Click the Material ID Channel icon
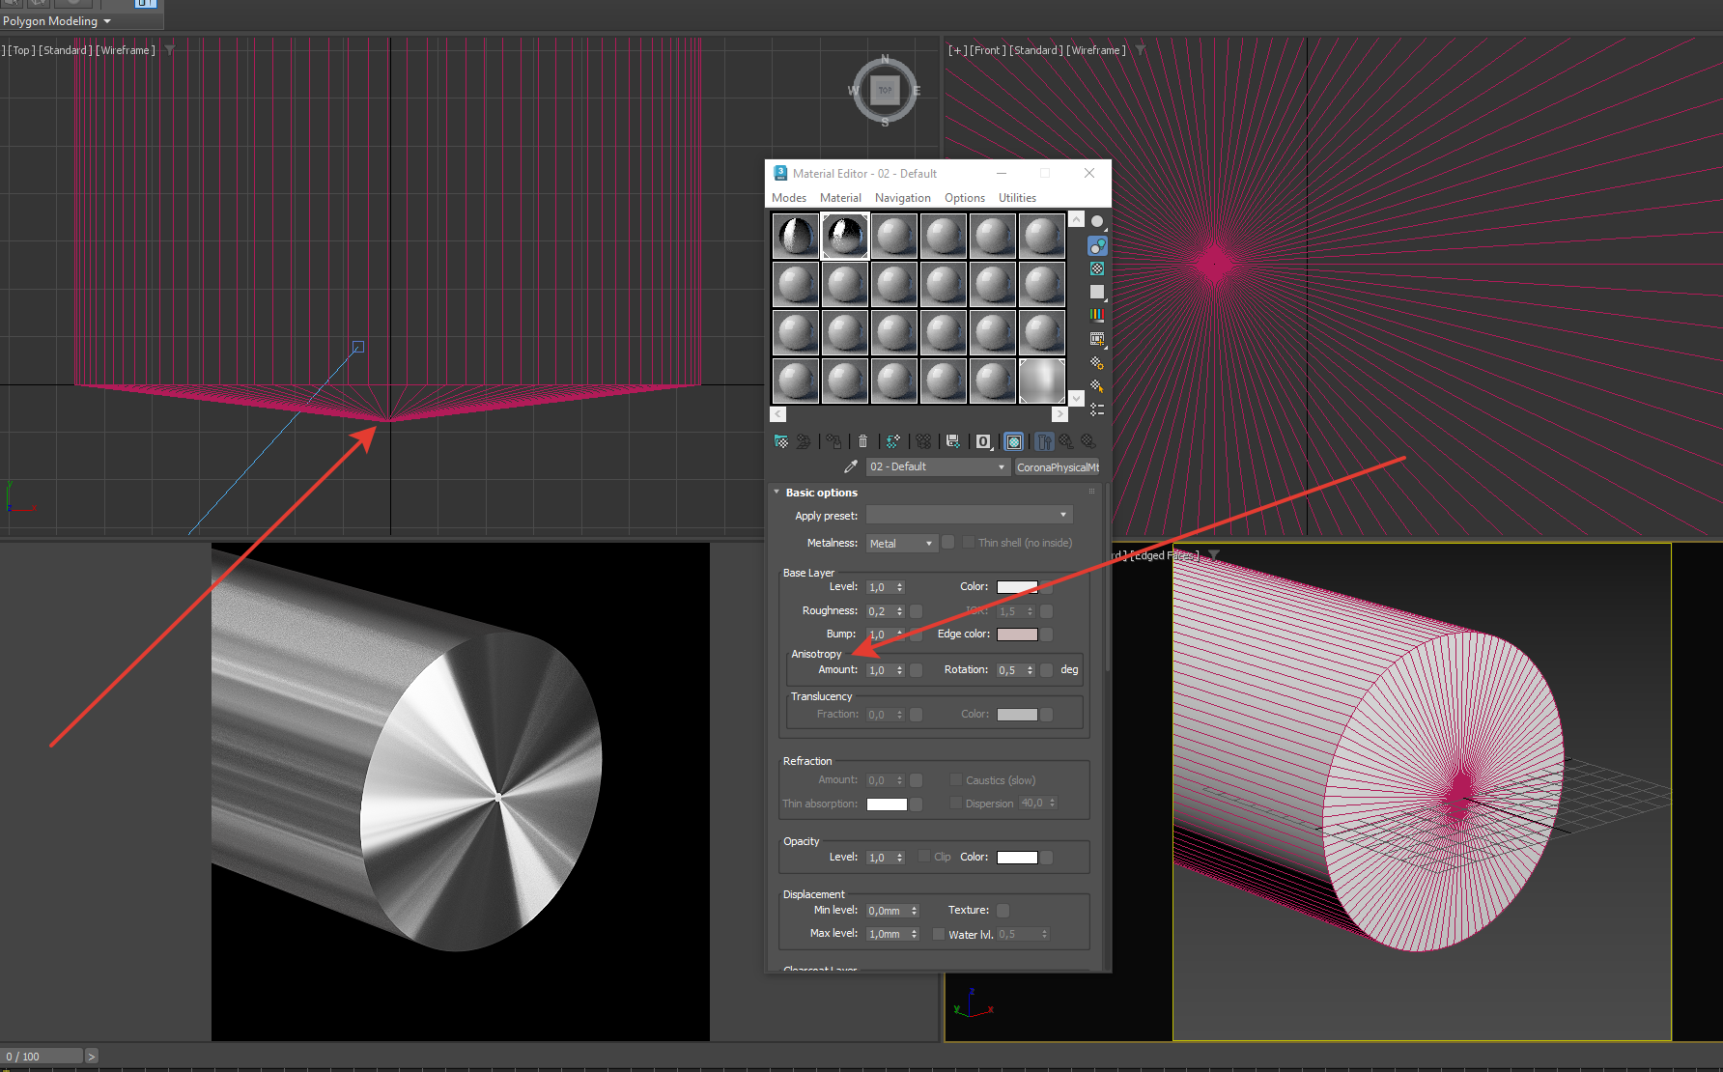Viewport: 1723px width, 1072px height. [983, 441]
